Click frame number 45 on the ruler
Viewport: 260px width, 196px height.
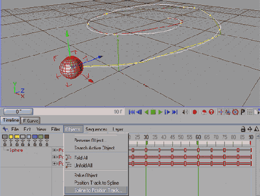172,137
